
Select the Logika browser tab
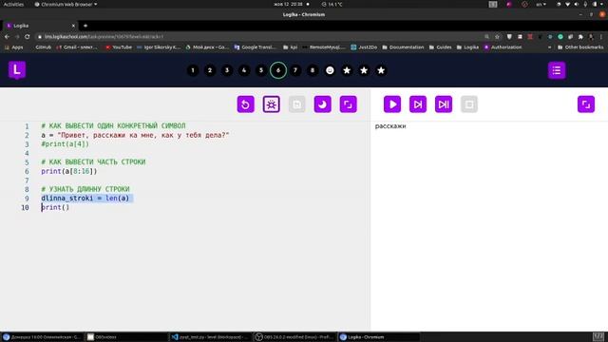(40, 26)
